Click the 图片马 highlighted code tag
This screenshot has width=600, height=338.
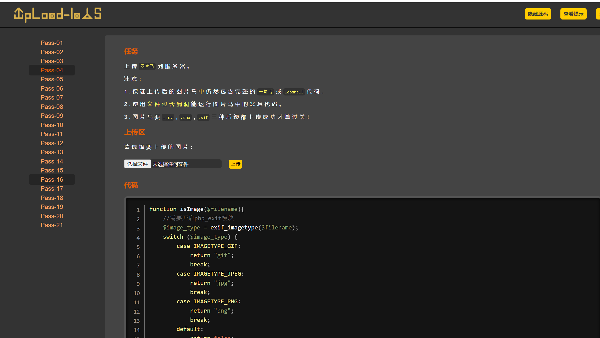click(x=147, y=66)
